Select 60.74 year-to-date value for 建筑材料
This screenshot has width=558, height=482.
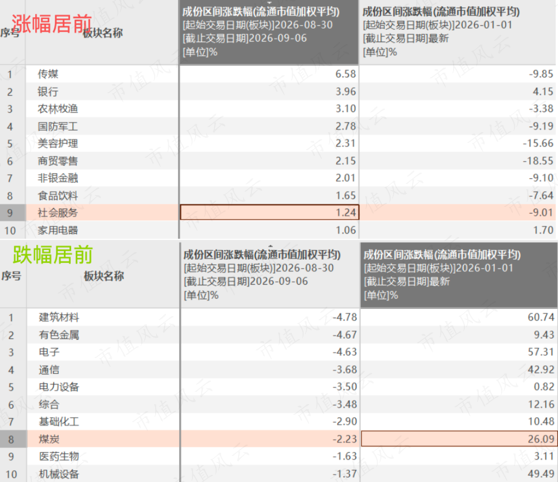pyautogui.click(x=541, y=317)
